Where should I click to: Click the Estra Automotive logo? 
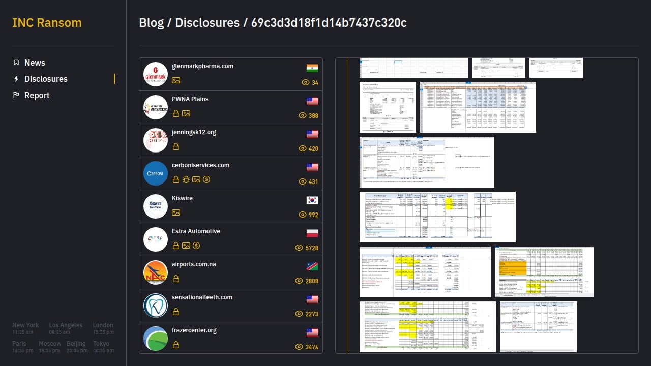[156, 239]
